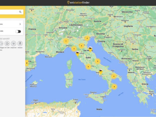
Task: Click the cluster marker near Rome
Action: [x=88, y=67]
